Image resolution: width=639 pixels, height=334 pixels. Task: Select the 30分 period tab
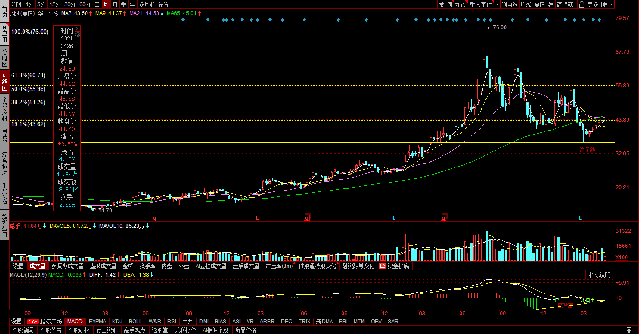pos(70,4)
